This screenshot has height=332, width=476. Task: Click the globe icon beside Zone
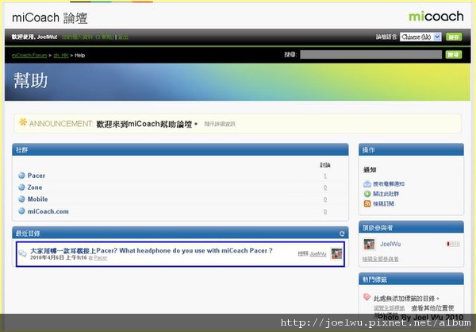21,187
